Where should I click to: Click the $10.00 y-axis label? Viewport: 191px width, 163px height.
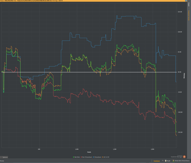[180, 32]
